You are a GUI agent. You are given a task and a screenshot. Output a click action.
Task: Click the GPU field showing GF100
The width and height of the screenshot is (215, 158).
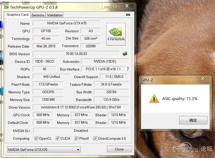[46, 31]
